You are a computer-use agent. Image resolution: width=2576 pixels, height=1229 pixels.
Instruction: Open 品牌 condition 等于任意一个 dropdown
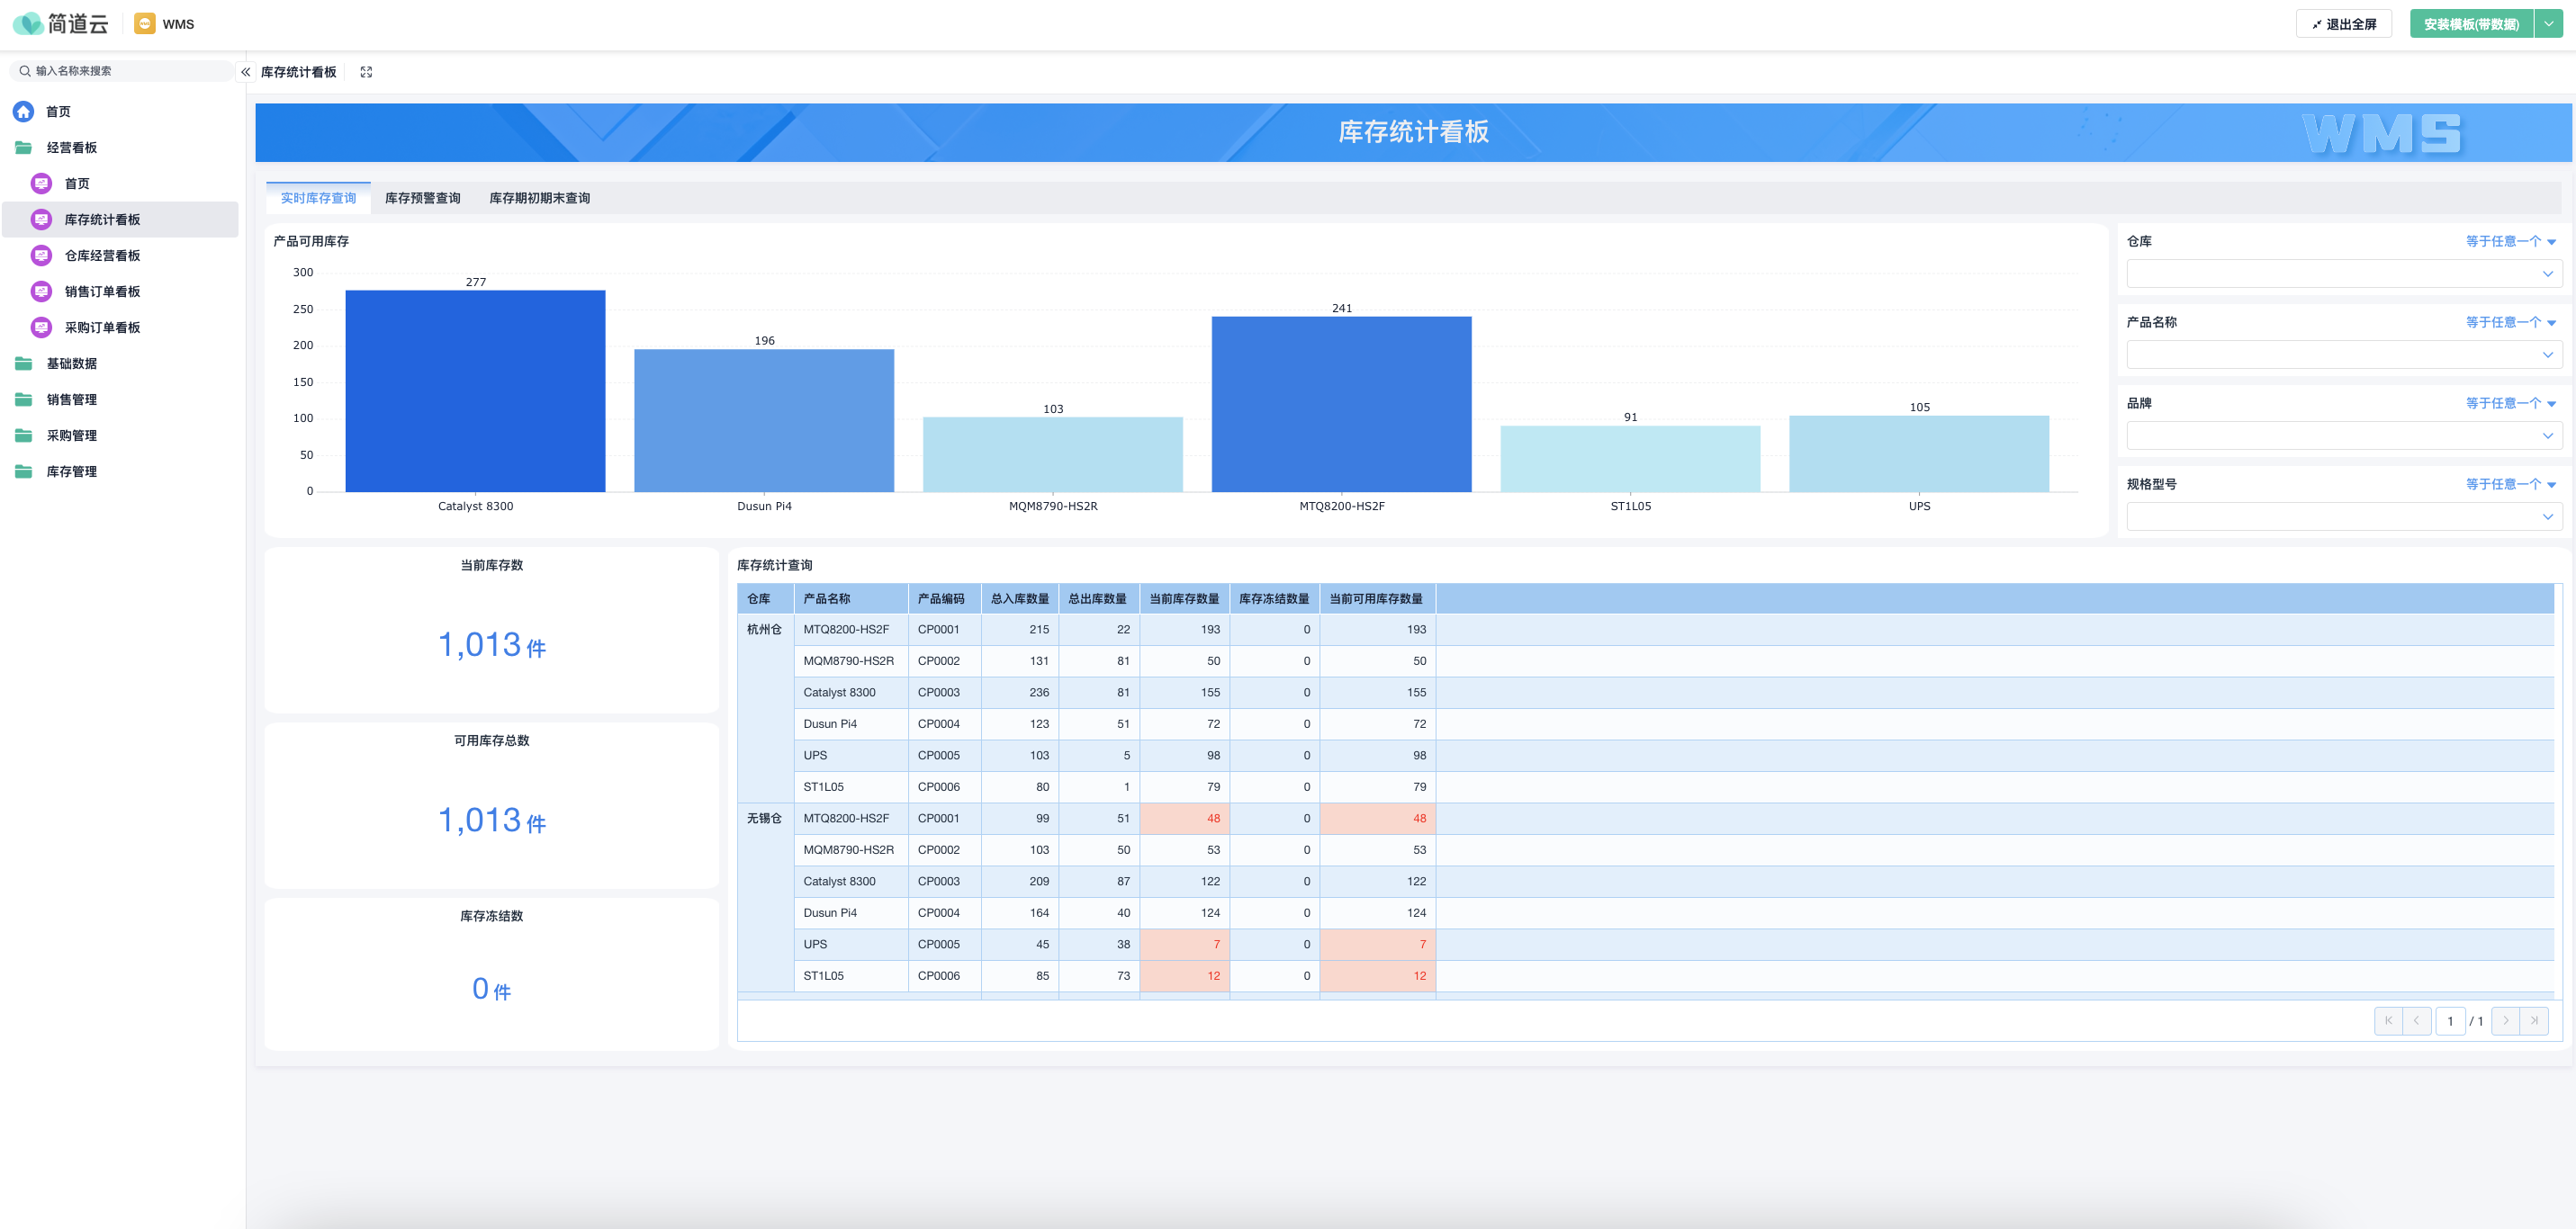click(x=2509, y=403)
